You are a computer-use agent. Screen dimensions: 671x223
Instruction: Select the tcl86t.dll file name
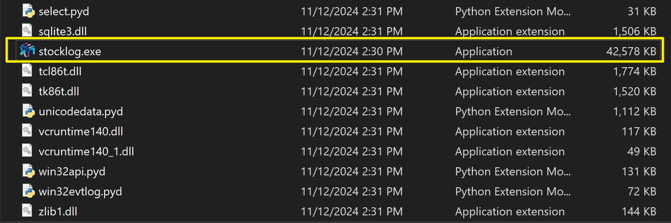(x=62, y=71)
